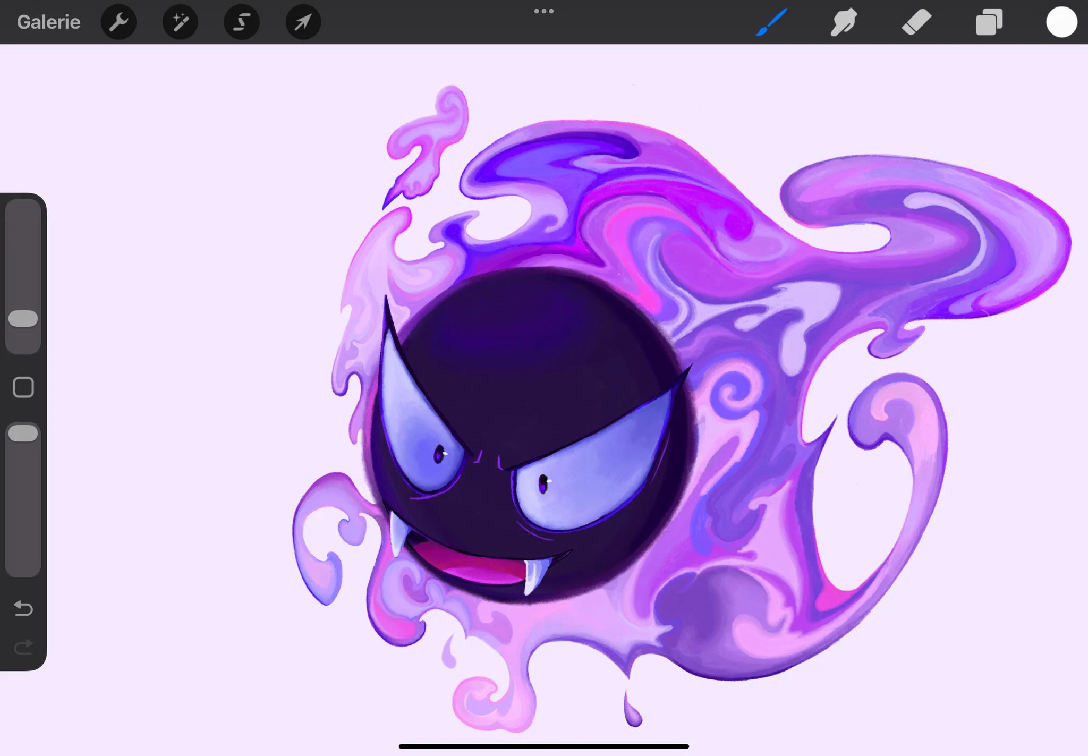Activate the Transform arrow tool
Screen dimensions: 1088x756
[303, 22]
